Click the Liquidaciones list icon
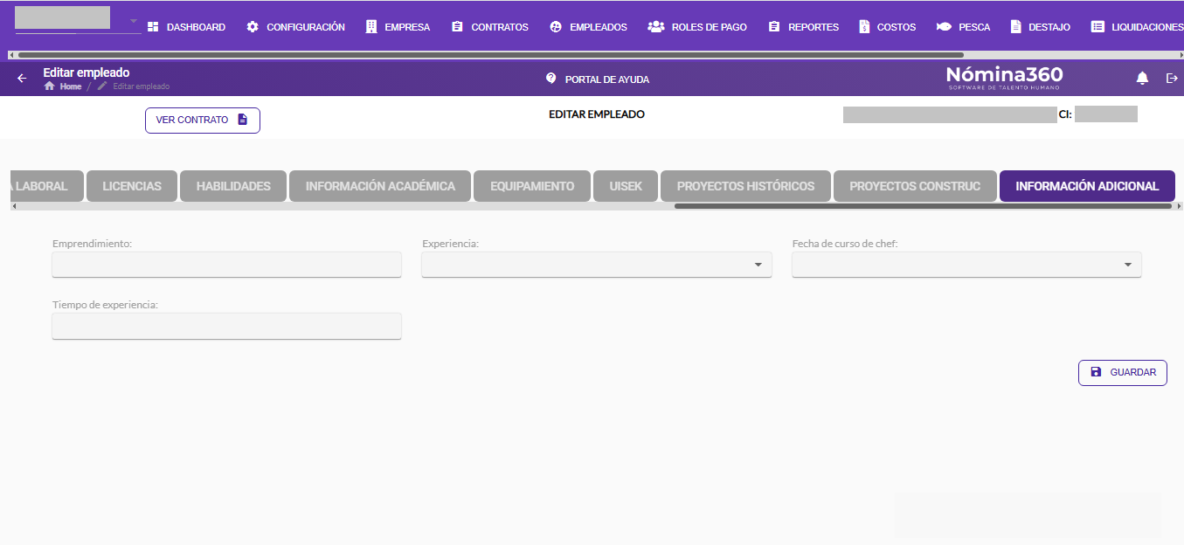1184x545 pixels. 1097,27
